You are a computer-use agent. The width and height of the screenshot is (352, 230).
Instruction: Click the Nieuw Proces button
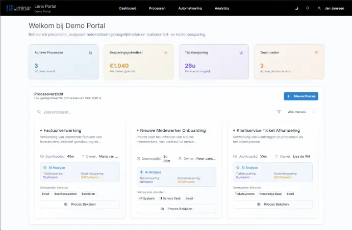[x=301, y=96]
